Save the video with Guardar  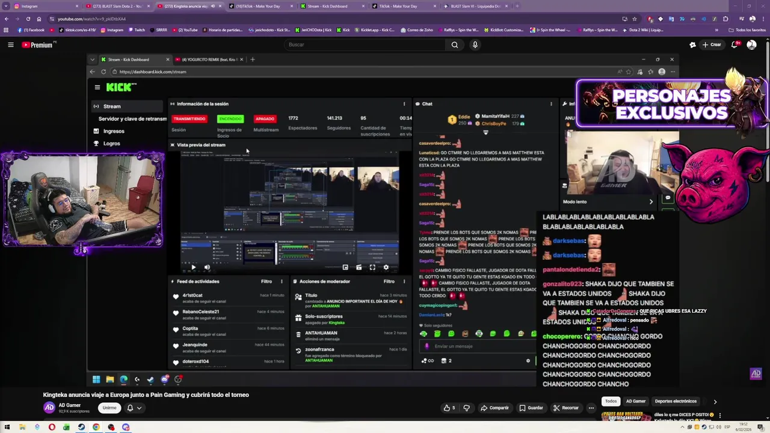(531, 408)
